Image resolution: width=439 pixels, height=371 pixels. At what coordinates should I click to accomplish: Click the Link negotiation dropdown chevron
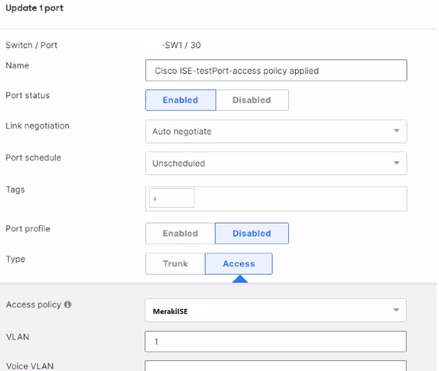[396, 131]
